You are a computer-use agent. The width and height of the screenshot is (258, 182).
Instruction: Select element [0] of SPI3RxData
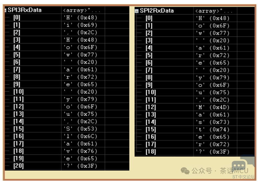(x=17, y=18)
